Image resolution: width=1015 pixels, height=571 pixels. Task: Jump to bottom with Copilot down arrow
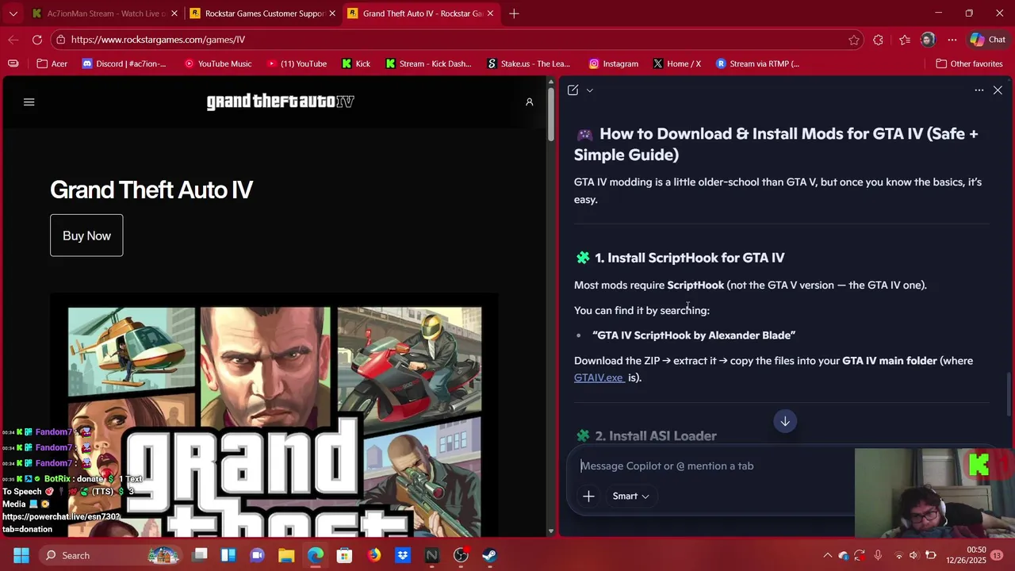point(785,421)
